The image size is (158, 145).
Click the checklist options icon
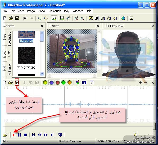[92, 82]
